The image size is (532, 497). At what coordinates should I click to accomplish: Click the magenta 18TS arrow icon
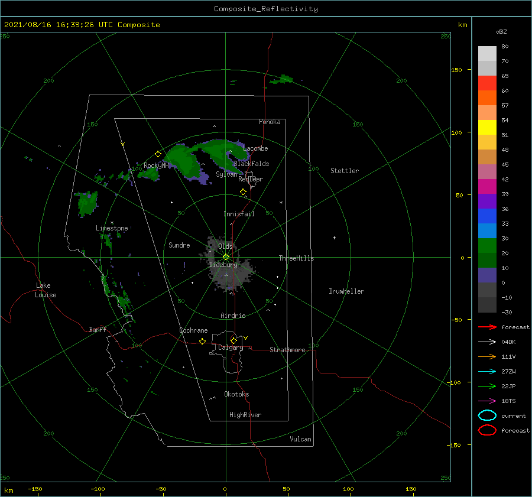[x=487, y=401]
